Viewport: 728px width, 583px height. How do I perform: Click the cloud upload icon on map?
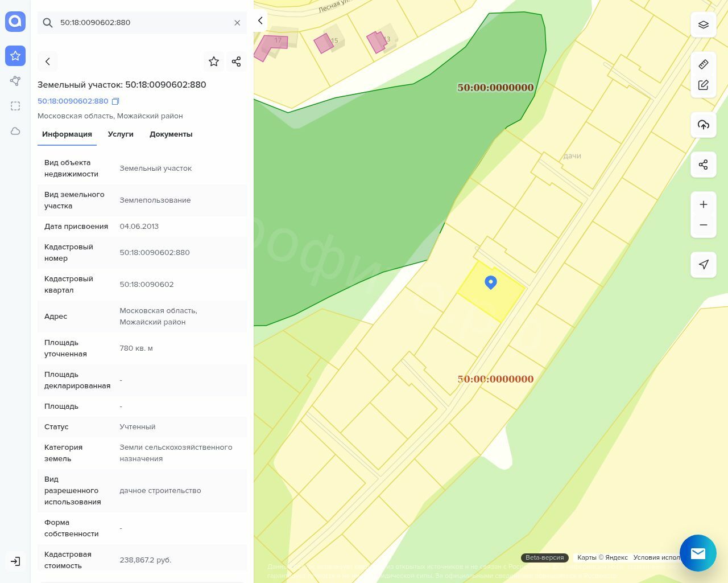coord(703,125)
